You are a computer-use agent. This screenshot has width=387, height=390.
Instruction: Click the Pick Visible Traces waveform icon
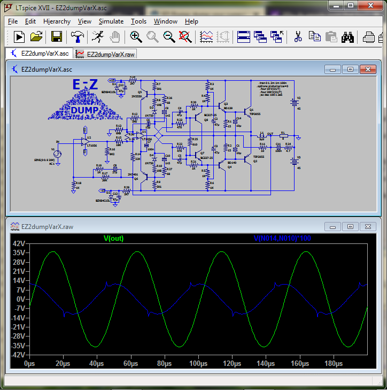pyautogui.click(x=206, y=37)
